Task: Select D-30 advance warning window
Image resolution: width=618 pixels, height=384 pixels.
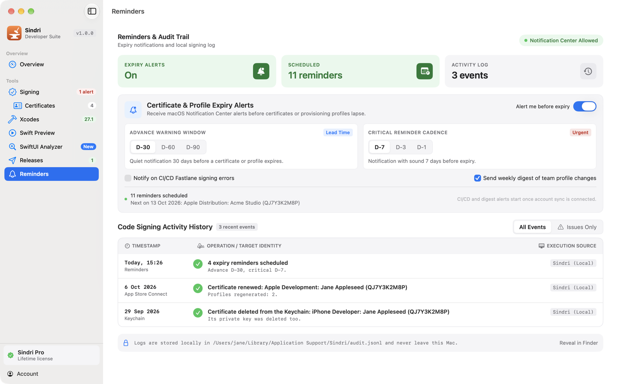Action: click(x=143, y=147)
